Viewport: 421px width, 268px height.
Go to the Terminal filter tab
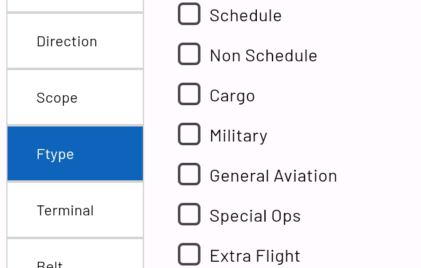click(x=75, y=210)
